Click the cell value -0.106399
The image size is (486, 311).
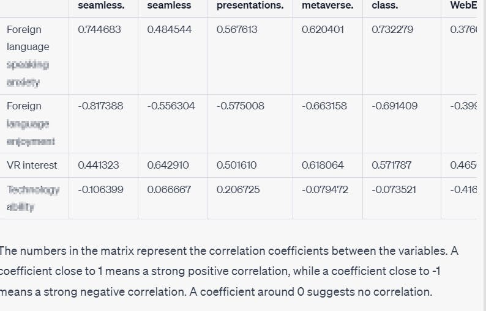point(100,189)
